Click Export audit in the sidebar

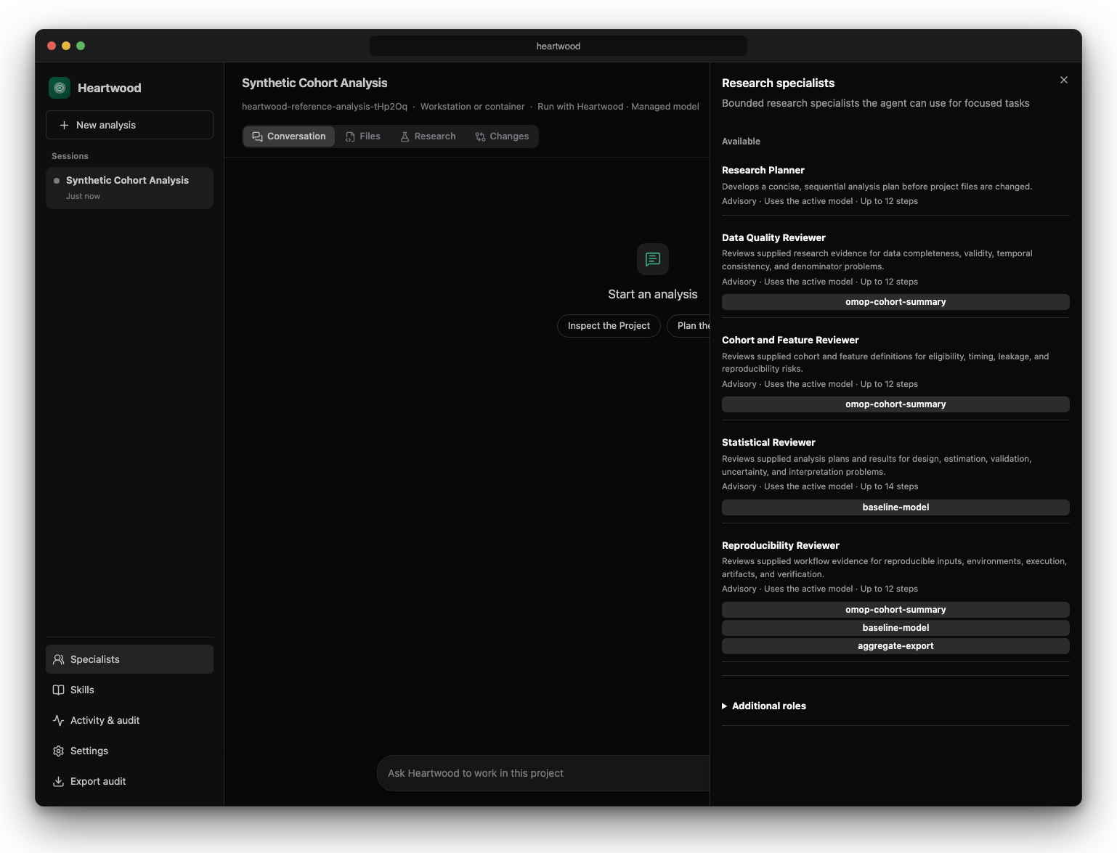(129, 781)
